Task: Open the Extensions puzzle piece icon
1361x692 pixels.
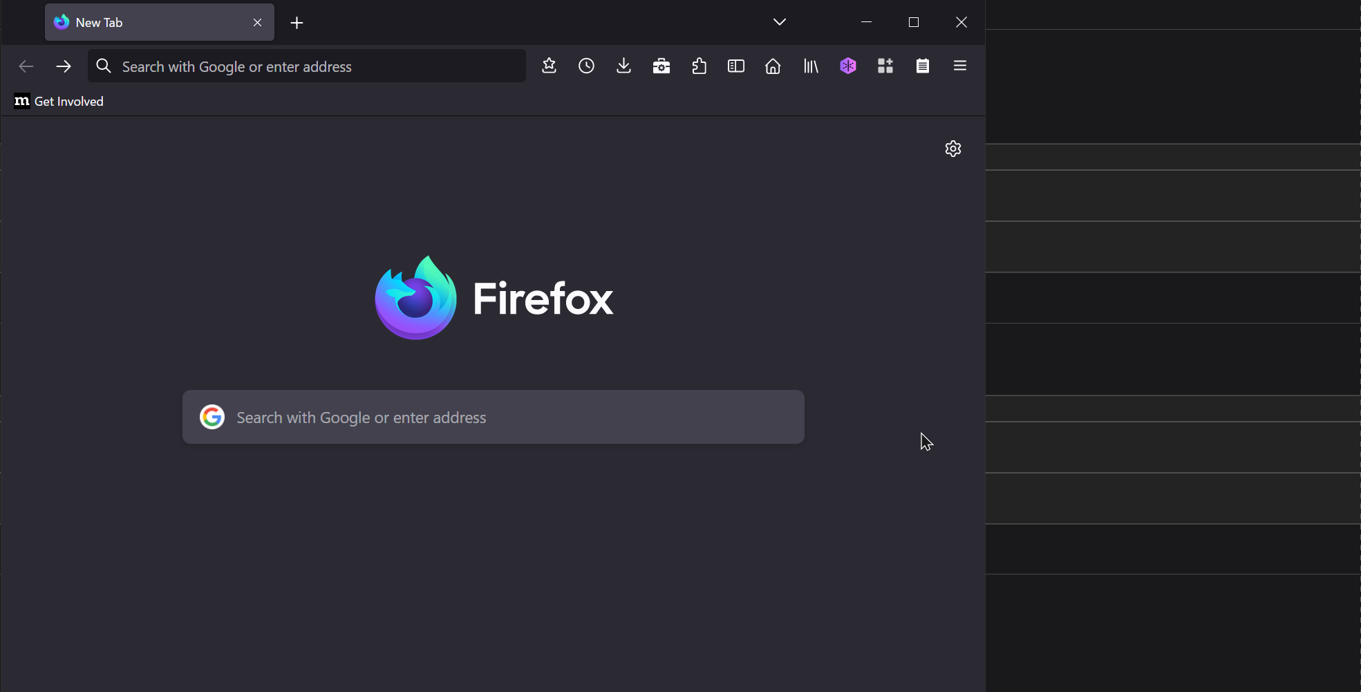Action: click(699, 66)
